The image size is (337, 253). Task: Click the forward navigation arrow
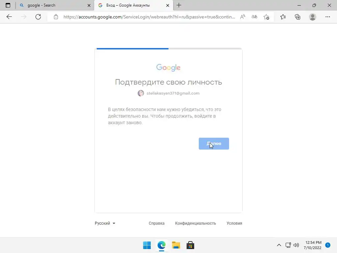(x=24, y=17)
